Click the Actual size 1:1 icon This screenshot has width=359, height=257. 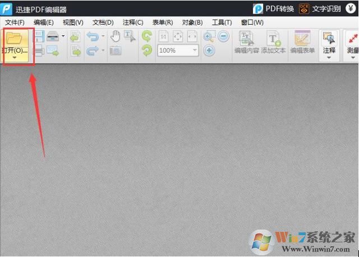[x=164, y=38]
